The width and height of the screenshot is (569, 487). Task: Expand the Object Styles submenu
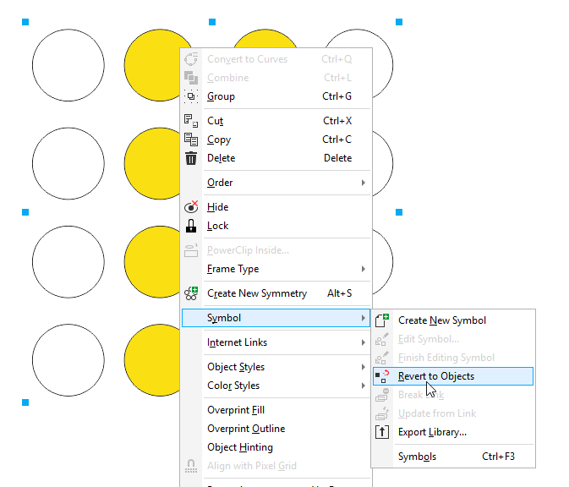[364, 367]
